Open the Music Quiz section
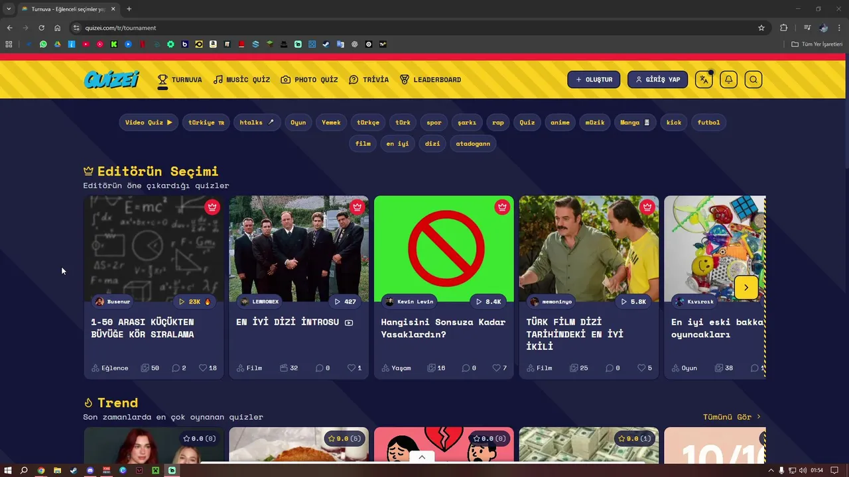Screen dimensions: 849x477 coord(241,79)
